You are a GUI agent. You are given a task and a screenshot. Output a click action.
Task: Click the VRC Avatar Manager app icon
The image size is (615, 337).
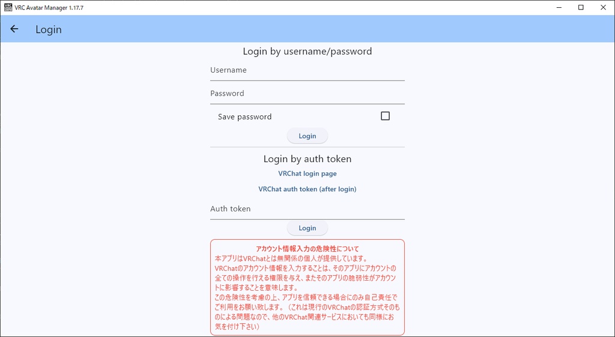click(8, 7)
